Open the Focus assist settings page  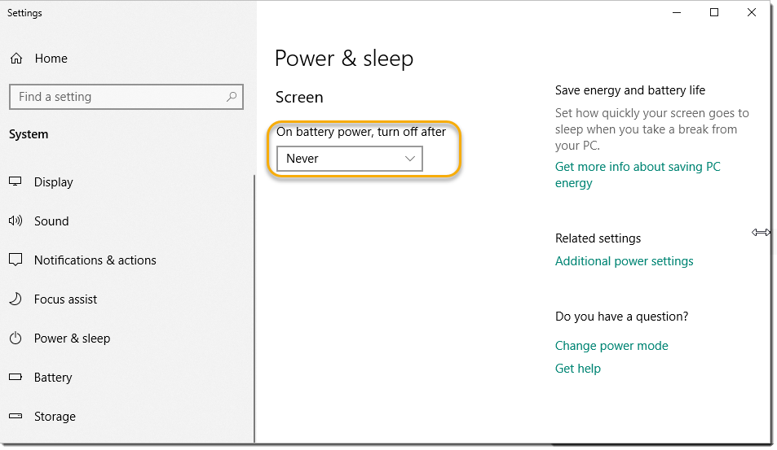pos(65,299)
